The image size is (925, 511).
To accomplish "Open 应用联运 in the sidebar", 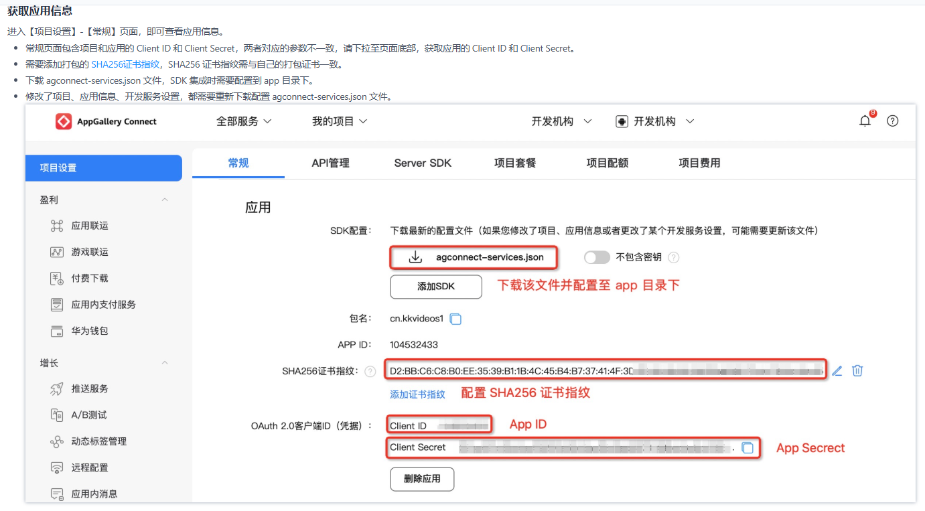I will pyautogui.click(x=90, y=226).
